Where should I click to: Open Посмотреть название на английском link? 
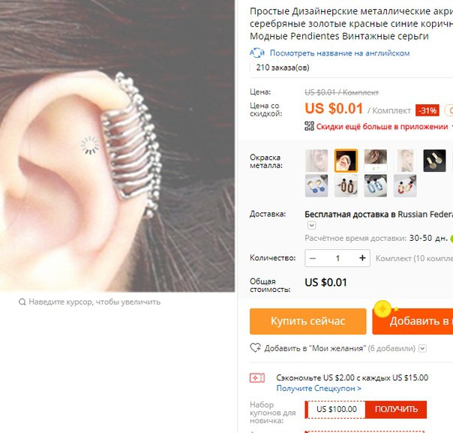click(340, 53)
